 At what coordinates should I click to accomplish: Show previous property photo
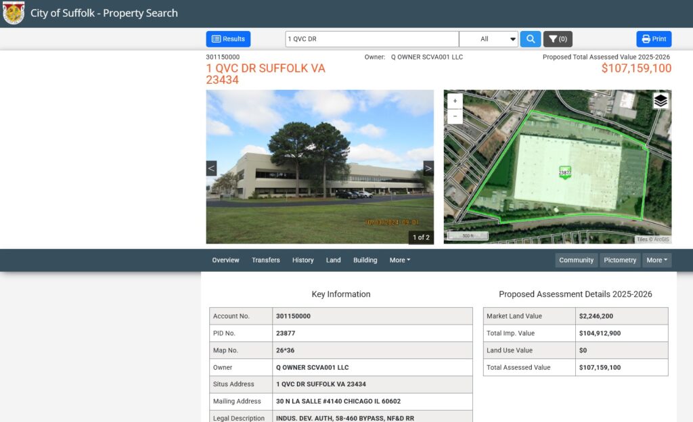211,168
